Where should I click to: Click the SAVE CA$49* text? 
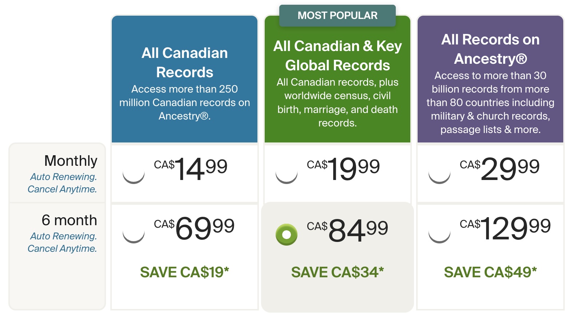pyautogui.click(x=490, y=272)
